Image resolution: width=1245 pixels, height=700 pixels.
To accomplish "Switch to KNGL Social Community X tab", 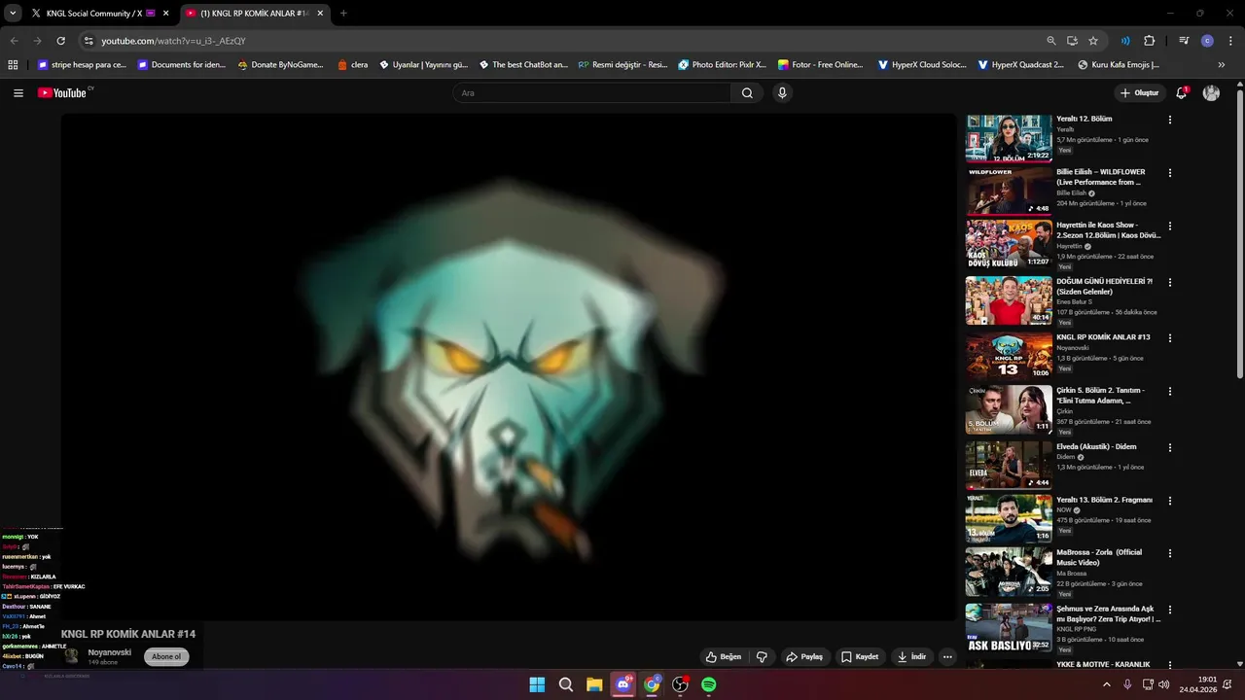I will tap(94, 14).
